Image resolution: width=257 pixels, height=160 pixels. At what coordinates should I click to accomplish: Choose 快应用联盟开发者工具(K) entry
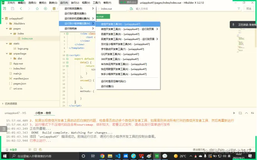[x=128, y=69]
